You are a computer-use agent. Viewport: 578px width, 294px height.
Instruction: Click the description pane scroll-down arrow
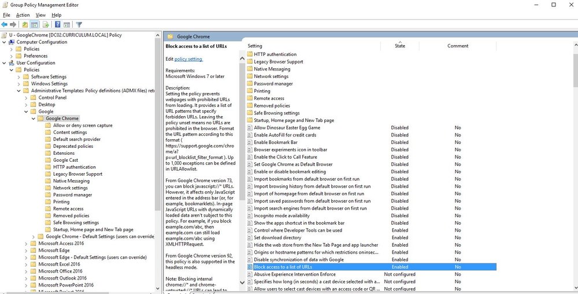[242, 282]
